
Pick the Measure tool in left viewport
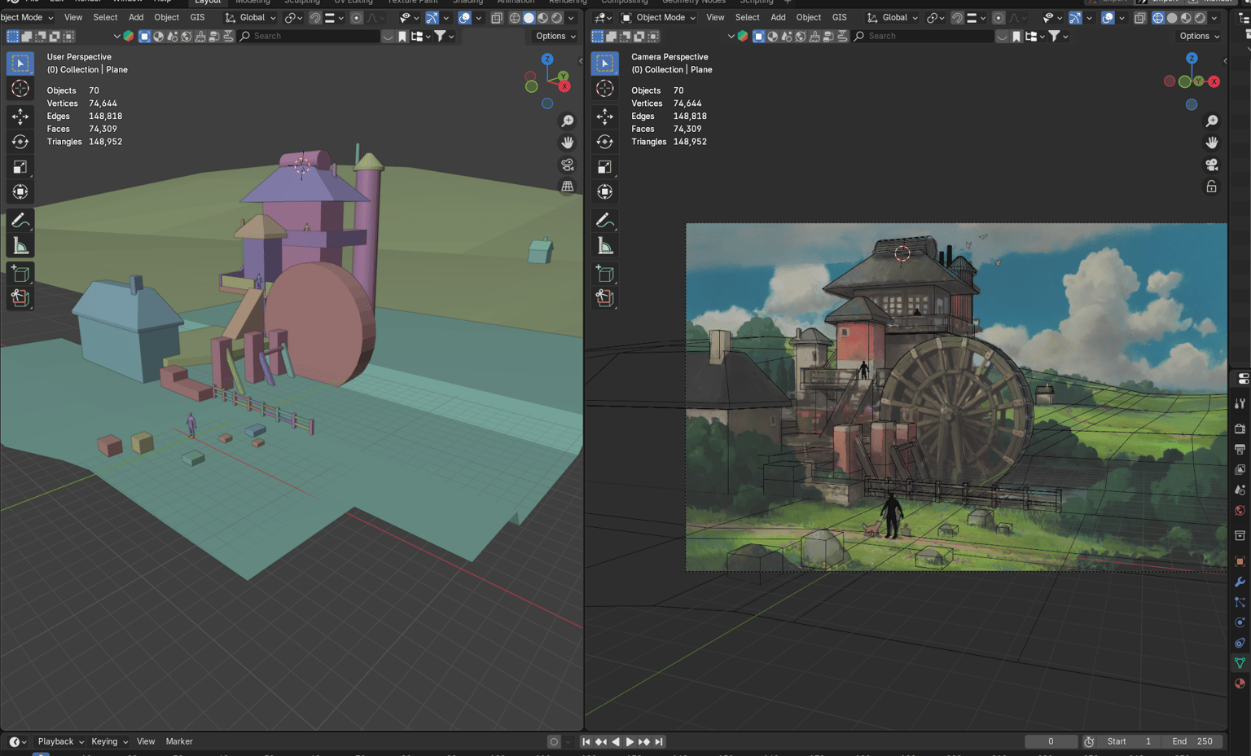[20, 246]
